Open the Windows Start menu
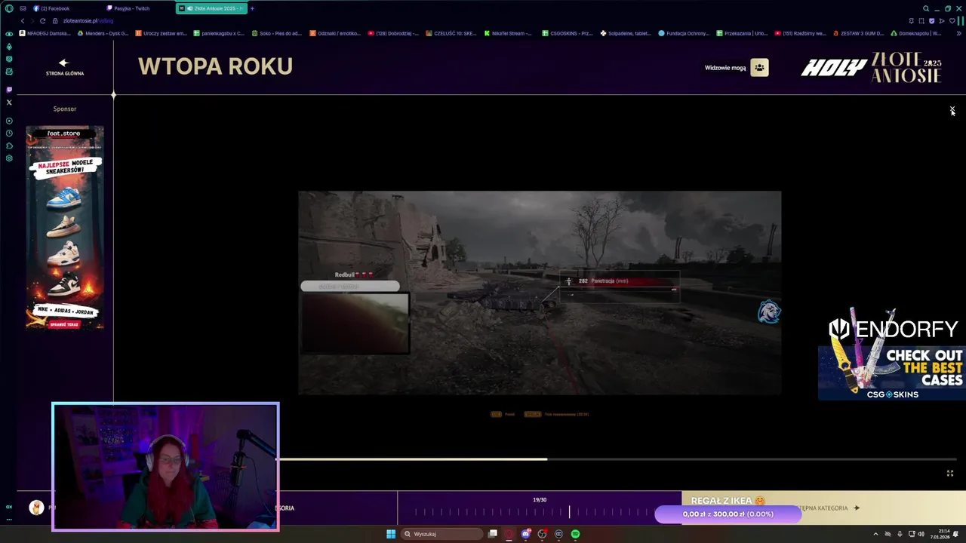 [391, 534]
